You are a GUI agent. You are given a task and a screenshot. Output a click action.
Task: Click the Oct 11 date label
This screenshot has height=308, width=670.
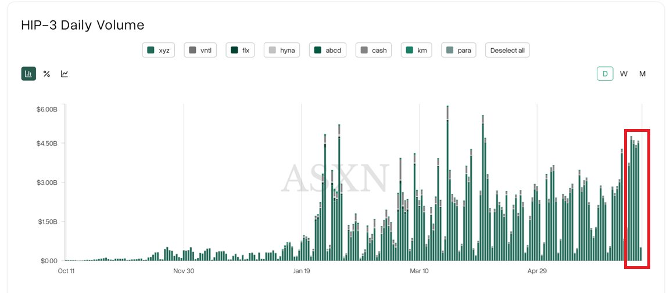pos(66,271)
